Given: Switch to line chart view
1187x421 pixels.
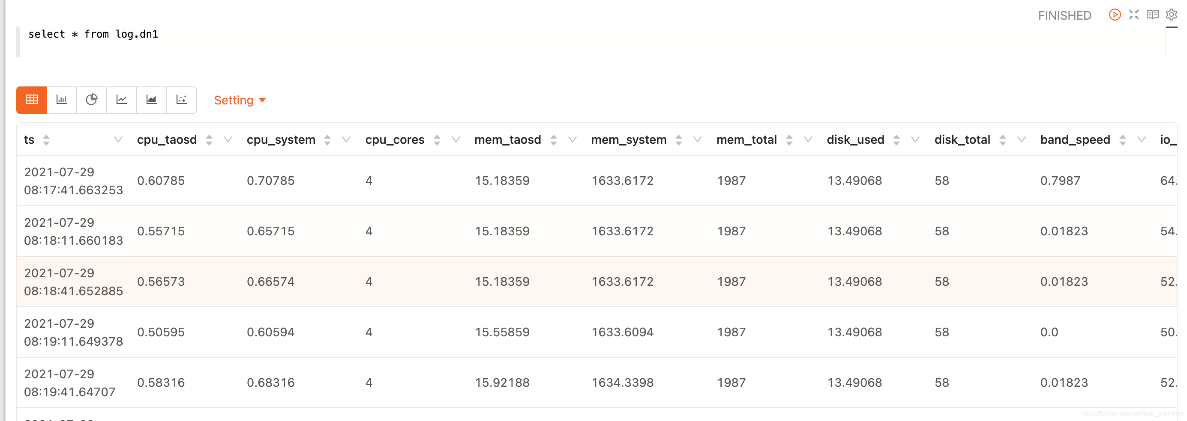Looking at the screenshot, I should pyautogui.click(x=121, y=99).
